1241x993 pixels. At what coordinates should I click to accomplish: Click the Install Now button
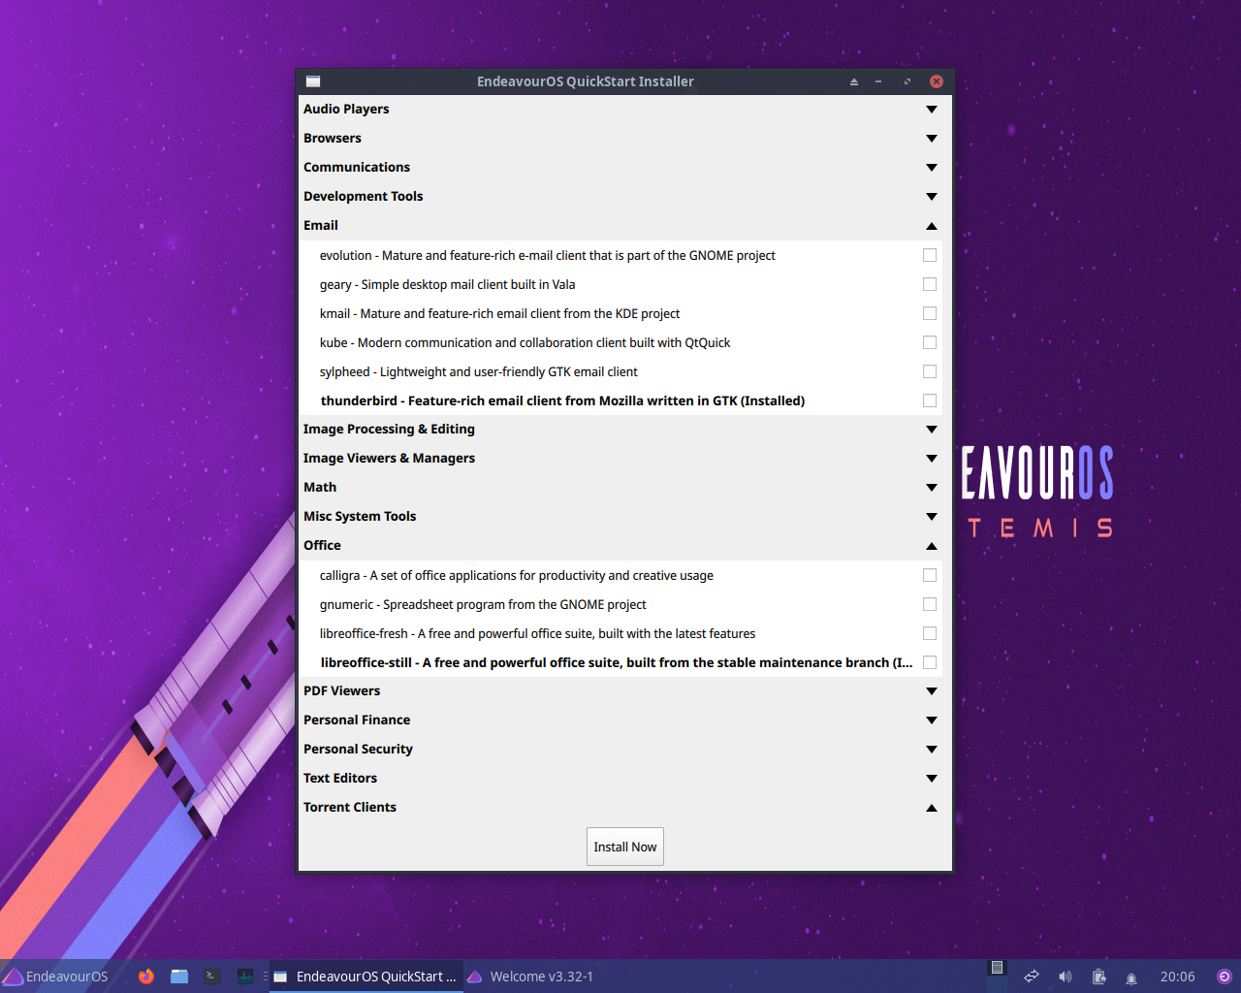(625, 847)
